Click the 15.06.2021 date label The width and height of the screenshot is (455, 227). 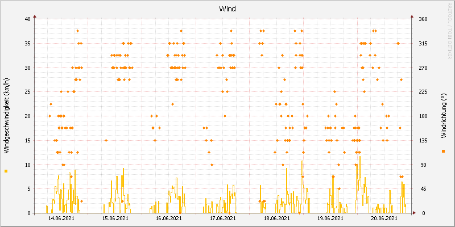click(115, 218)
